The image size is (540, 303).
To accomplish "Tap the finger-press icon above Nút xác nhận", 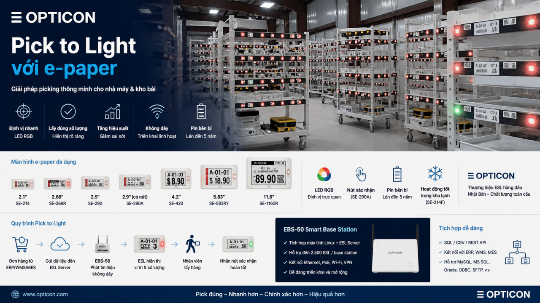I will click(x=360, y=174).
